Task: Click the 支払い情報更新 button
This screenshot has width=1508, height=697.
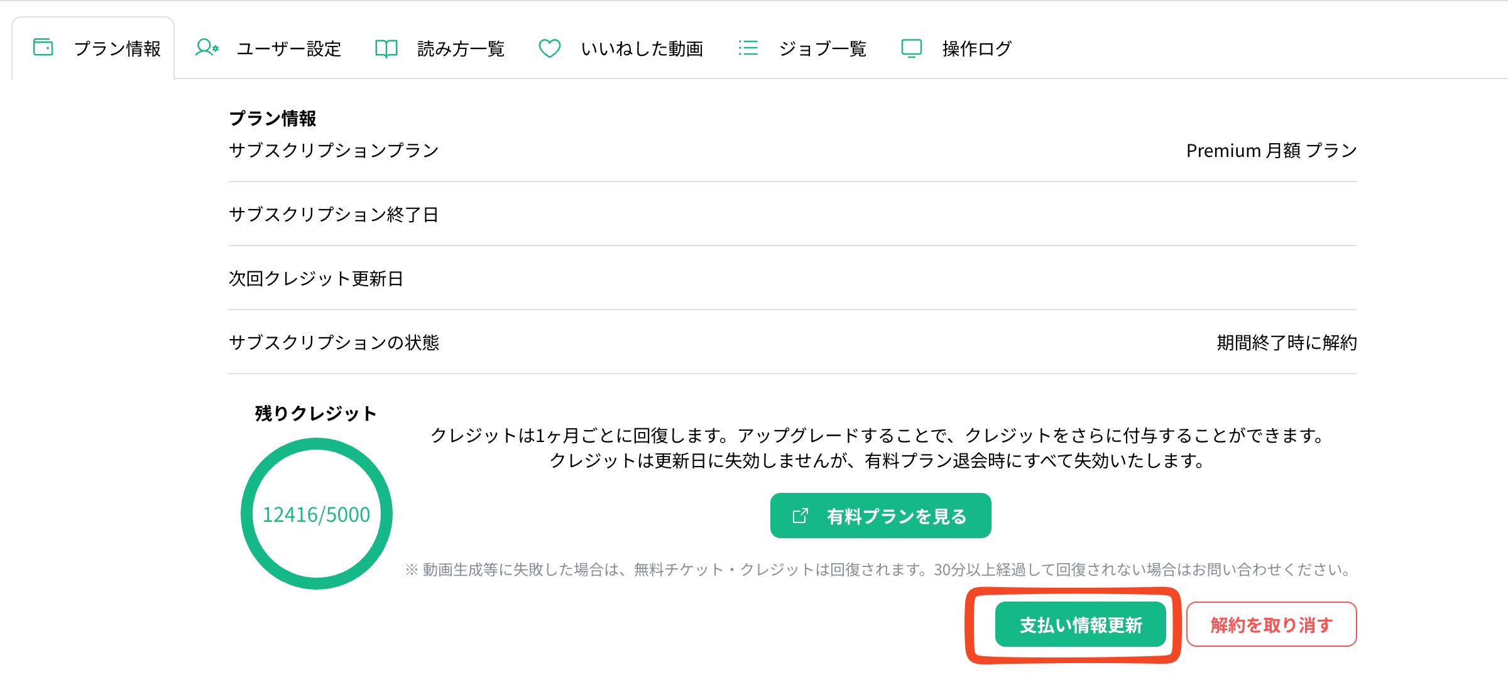Action: 1082,624
